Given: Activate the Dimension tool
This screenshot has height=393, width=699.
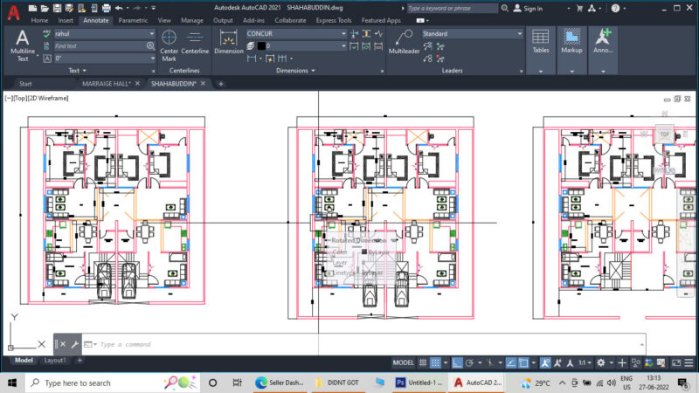Looking at the screenshot, I should point(229,43).
